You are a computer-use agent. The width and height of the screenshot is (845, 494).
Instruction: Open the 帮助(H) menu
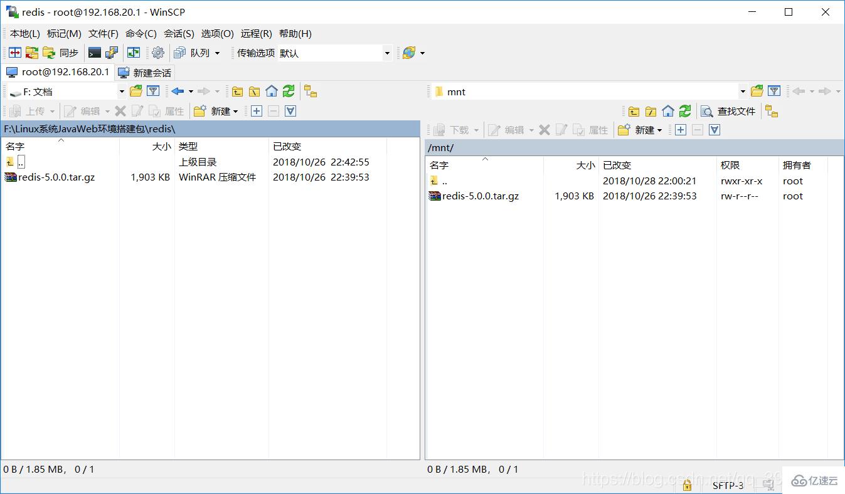click(295, 34)
